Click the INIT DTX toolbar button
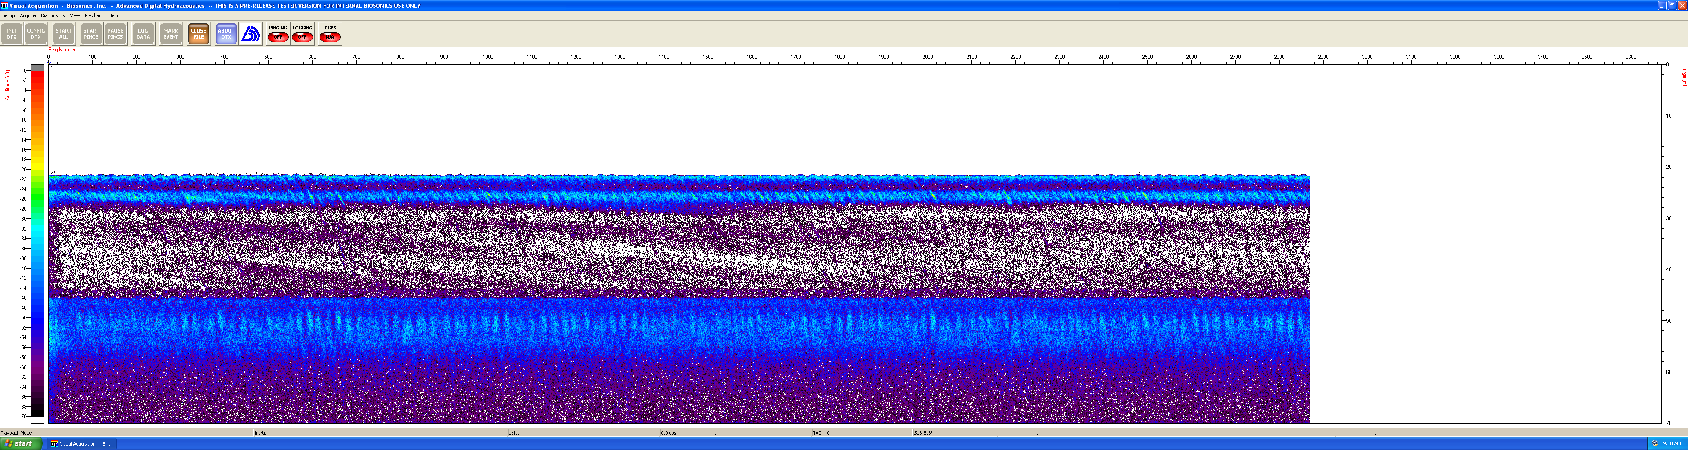The width and height of the screenshot is (1688, 450). point(12,33)
